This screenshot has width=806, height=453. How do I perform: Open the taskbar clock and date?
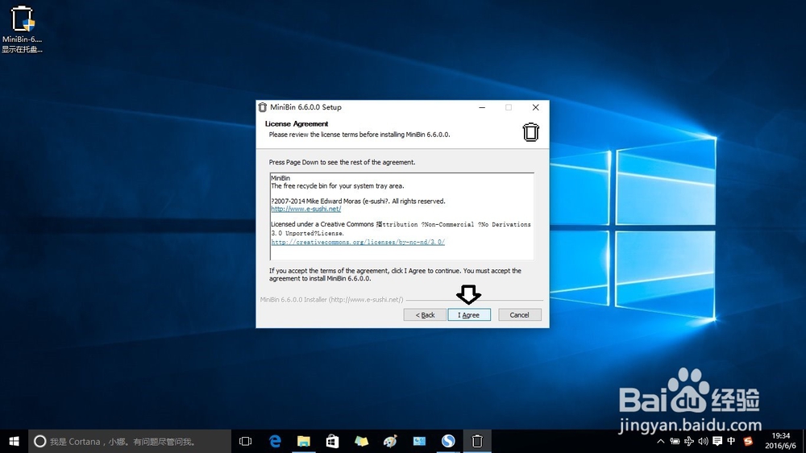[780, 441]
